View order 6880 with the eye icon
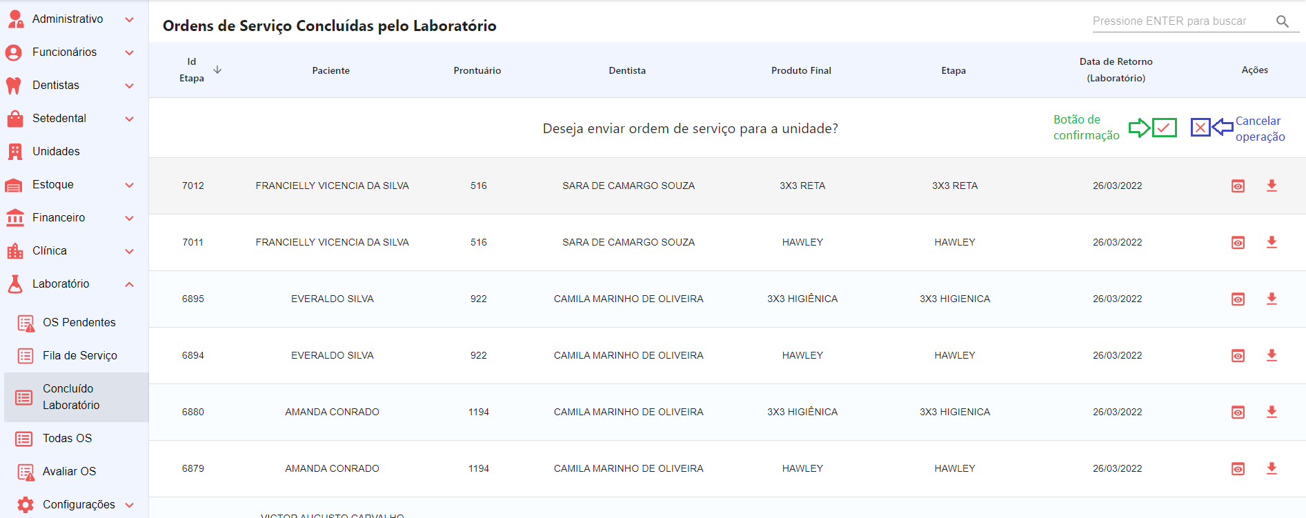This screenshot has height=518, width=1306. coord(1238,412)
